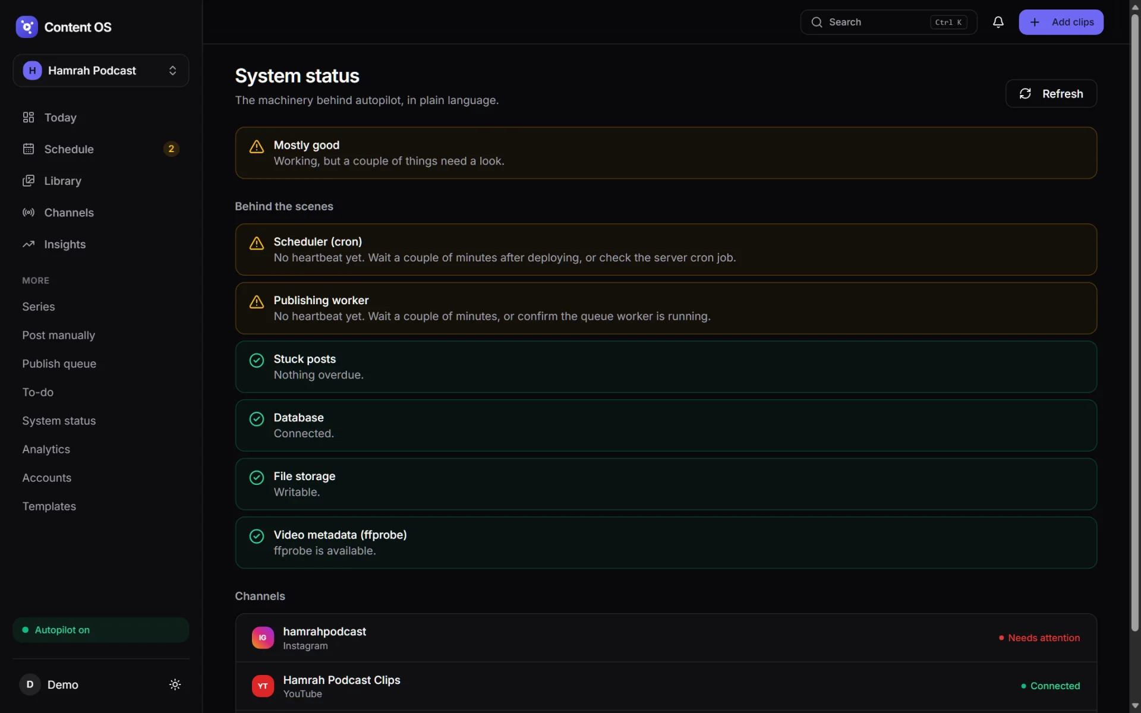
Task: Click the Publishing worker warning icon
Action: pyautogui.click(x=257, y=302)
